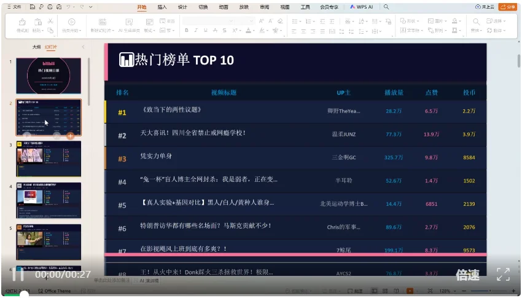Click the 倍速 playback speed button
This screenshot has width=522, height=298.
pos(468,275)
